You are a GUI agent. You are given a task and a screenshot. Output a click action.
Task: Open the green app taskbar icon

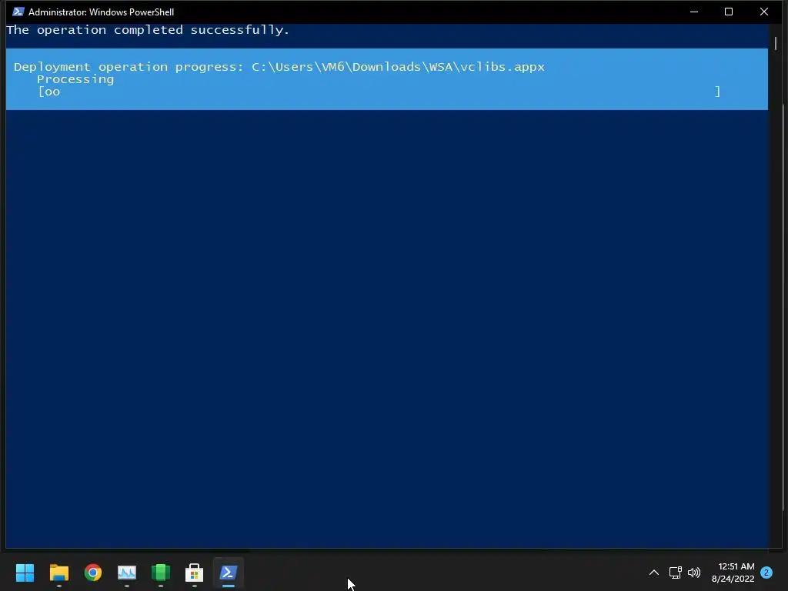[x=161, y=573]
